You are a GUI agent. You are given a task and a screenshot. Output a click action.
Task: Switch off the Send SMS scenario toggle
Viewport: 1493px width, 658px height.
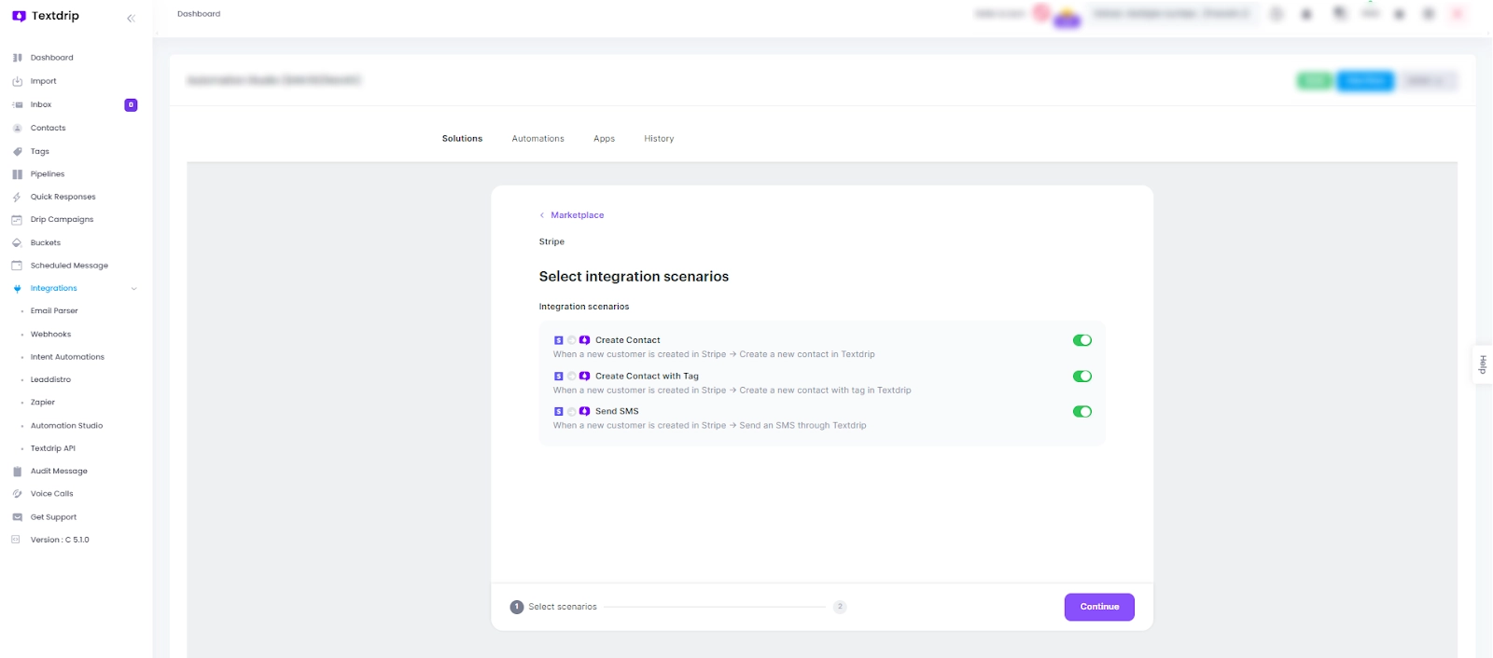[x=1082, y=411]
